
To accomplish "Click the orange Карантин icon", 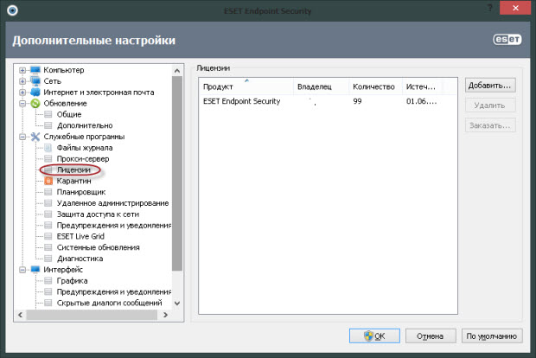I will (x=48, y=181).
